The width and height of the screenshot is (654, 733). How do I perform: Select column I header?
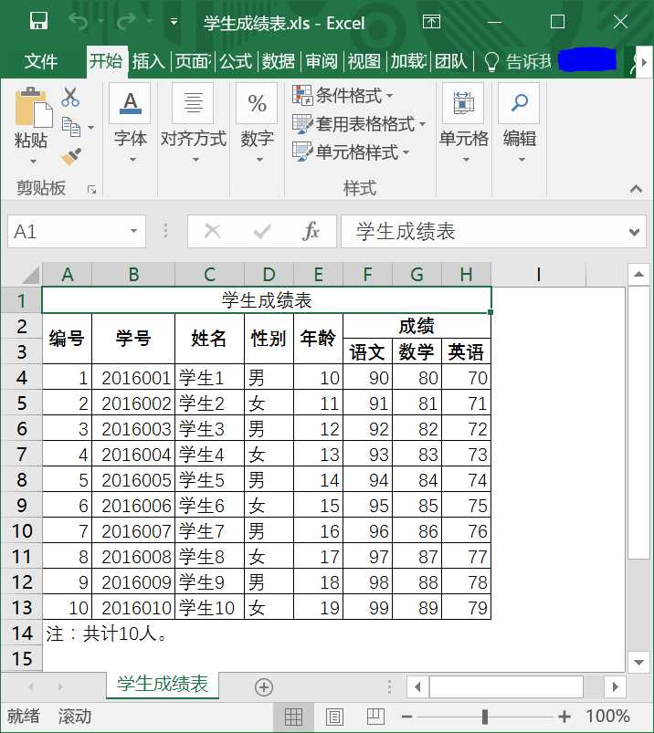pyautogui.click(x=538, y=275)
